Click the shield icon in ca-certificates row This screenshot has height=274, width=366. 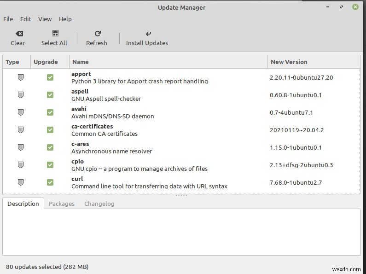point(21,130)
